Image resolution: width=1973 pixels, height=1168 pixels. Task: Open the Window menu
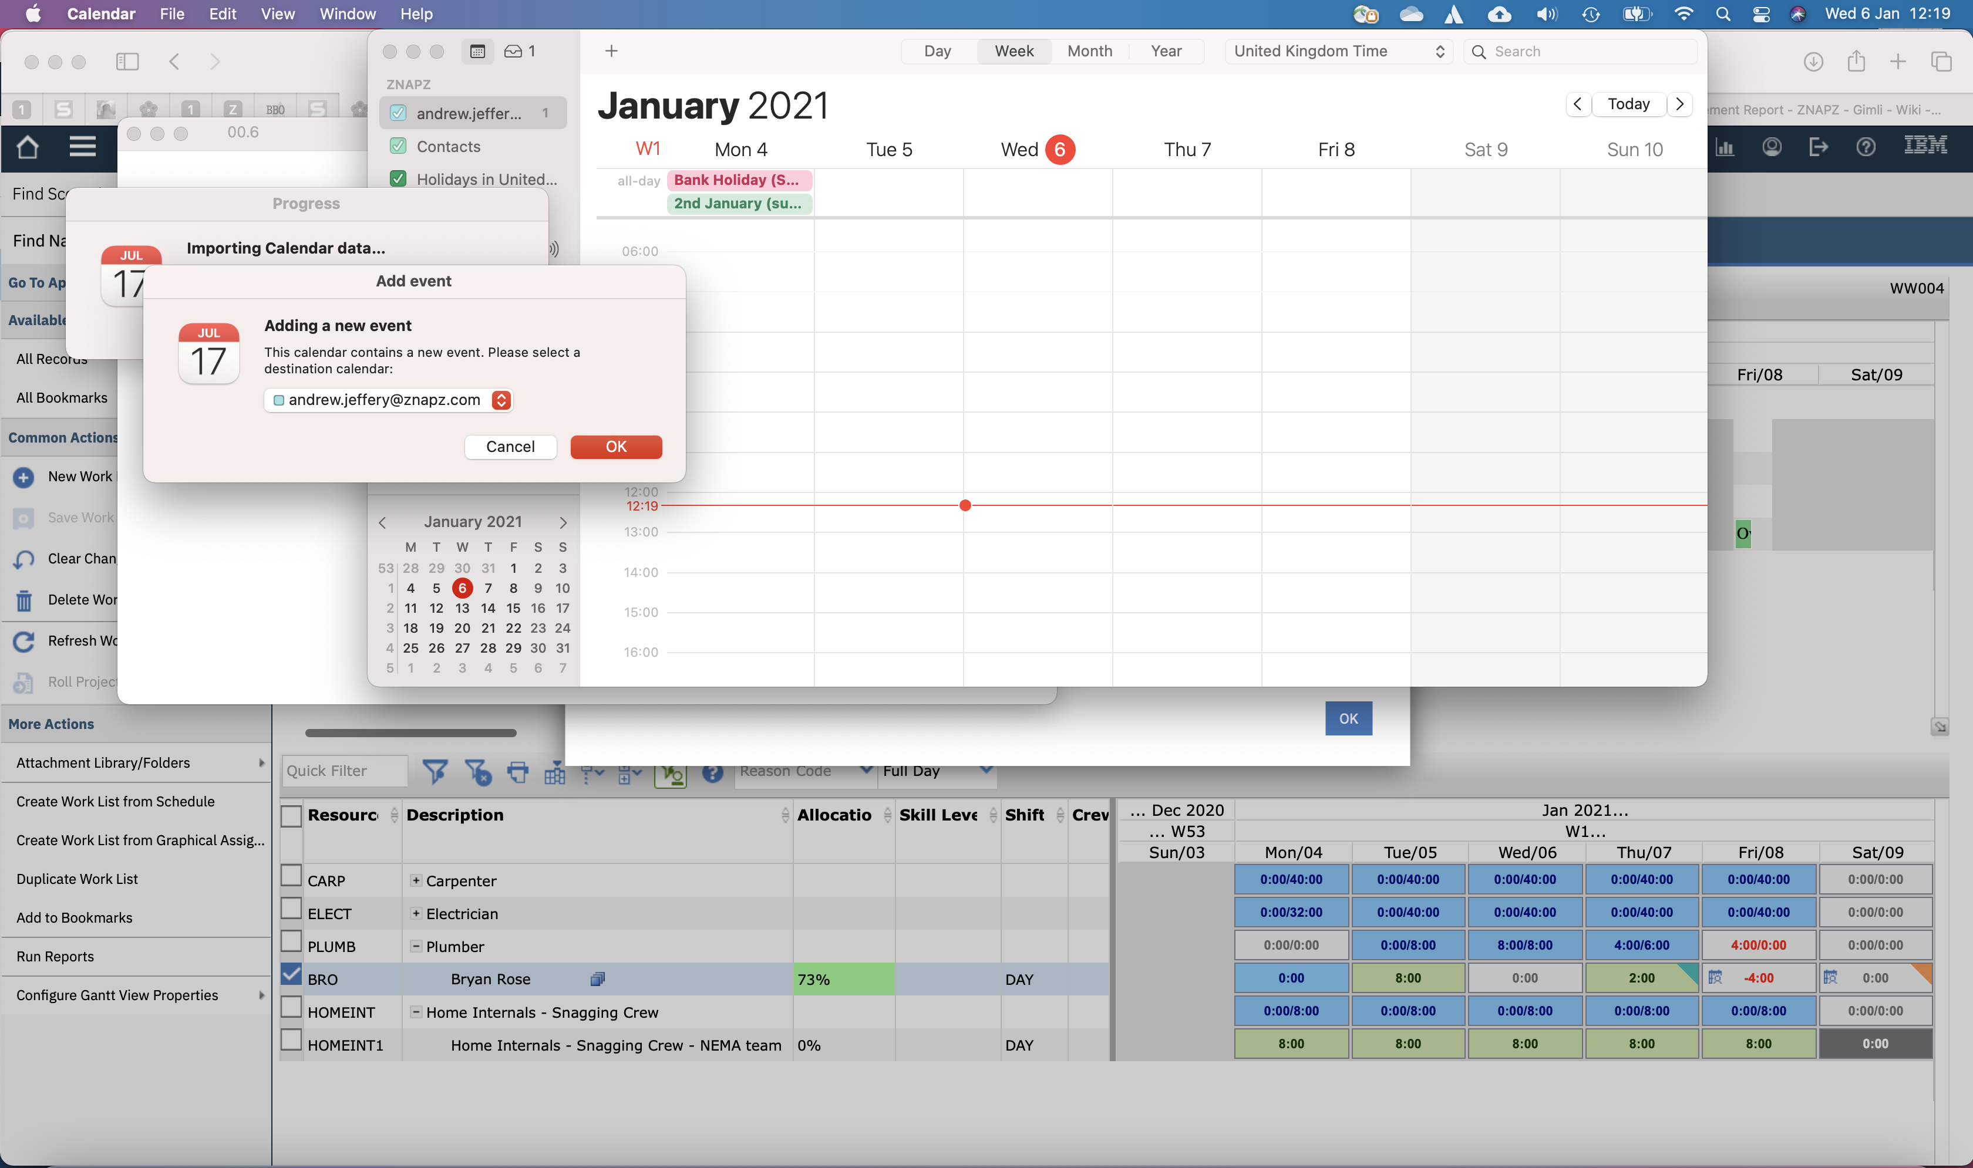coord(347,13)
